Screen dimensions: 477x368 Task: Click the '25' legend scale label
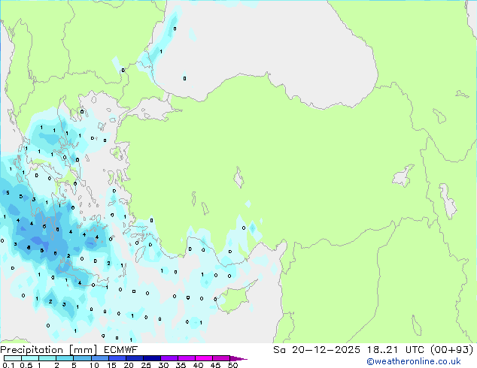[x=146, y=365]
